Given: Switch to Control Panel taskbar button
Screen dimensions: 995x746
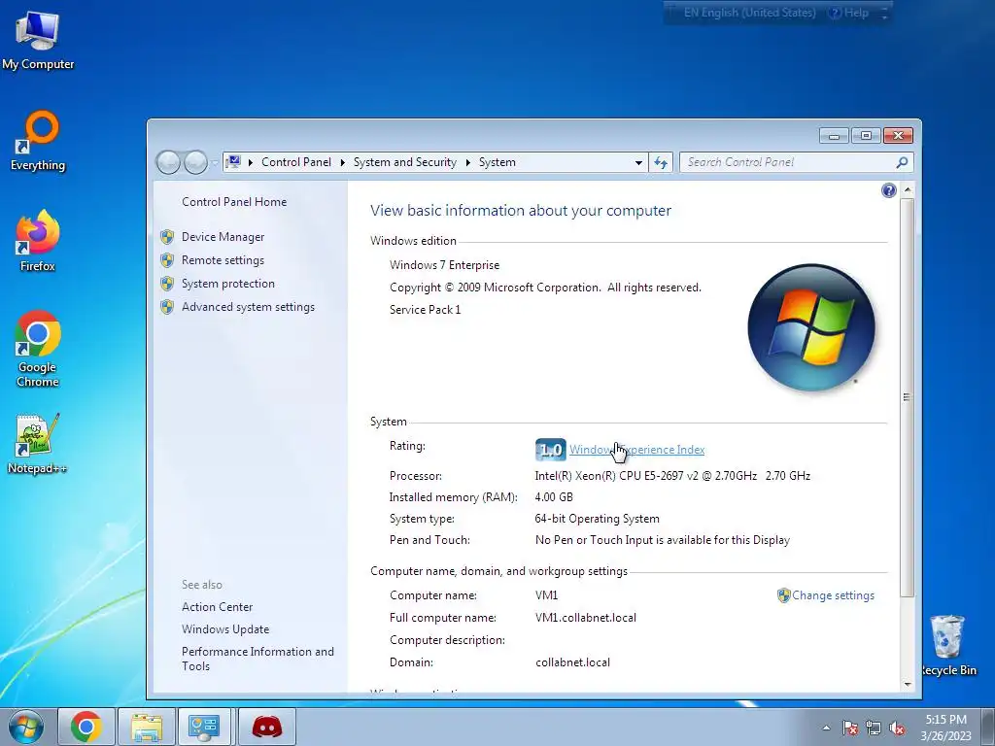Looking at the screenshot, I should pos(204,727).
